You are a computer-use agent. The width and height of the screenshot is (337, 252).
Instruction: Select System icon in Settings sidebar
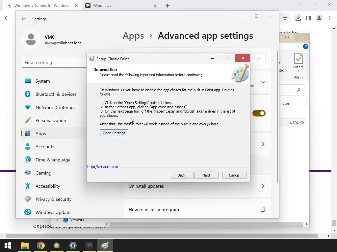click(x=28, y=81)
